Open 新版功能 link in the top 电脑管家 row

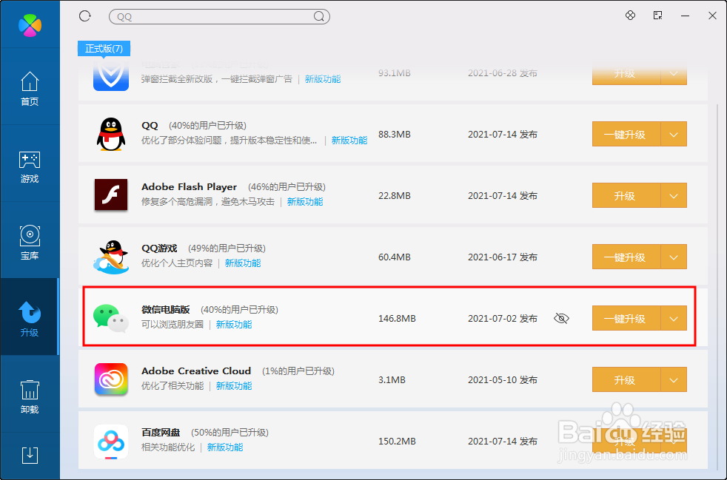click(323, 79)
